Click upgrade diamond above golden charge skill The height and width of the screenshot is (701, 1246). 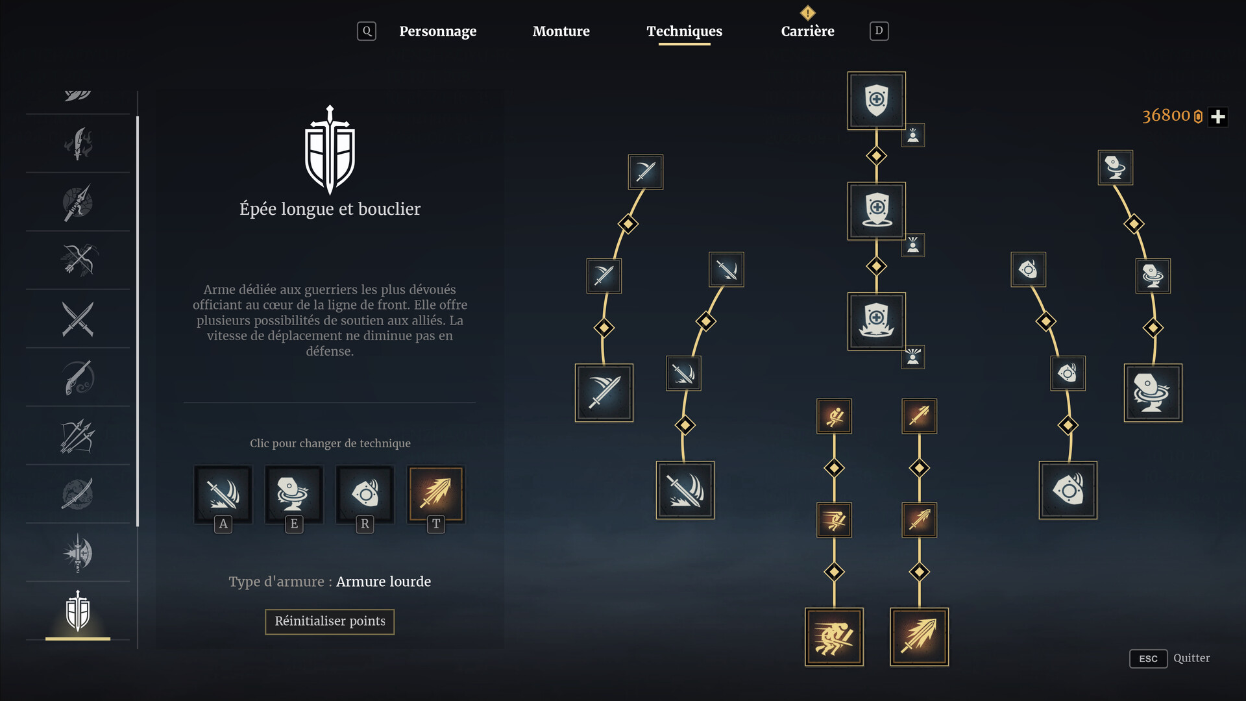[x=834, y=572]
